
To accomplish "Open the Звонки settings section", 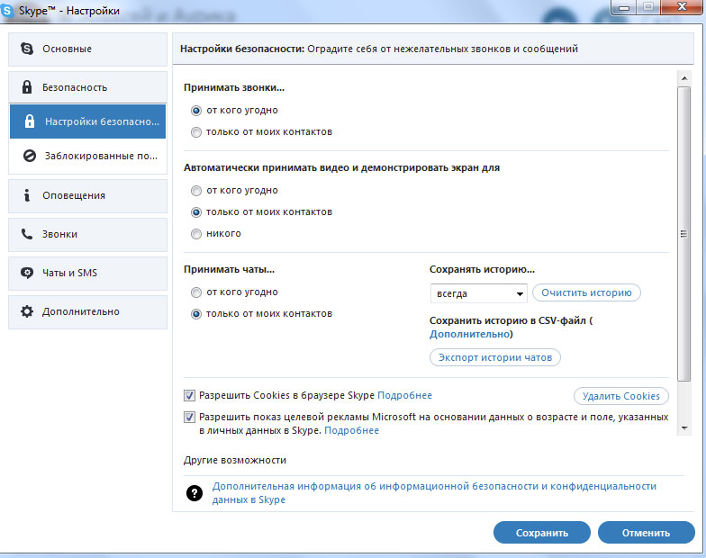I will tap(88, 234).
